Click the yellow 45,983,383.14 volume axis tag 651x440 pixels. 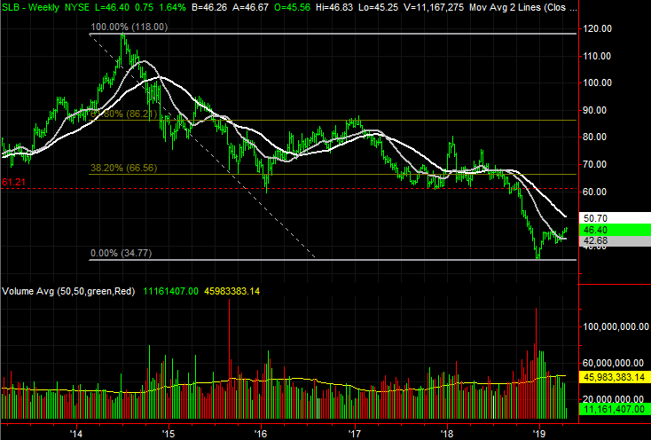click(615, 377)
